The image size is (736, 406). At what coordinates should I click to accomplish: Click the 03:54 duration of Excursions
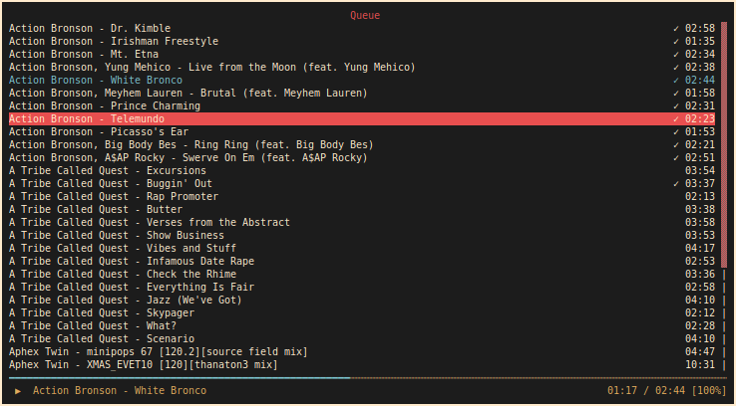tap(700, 171)
